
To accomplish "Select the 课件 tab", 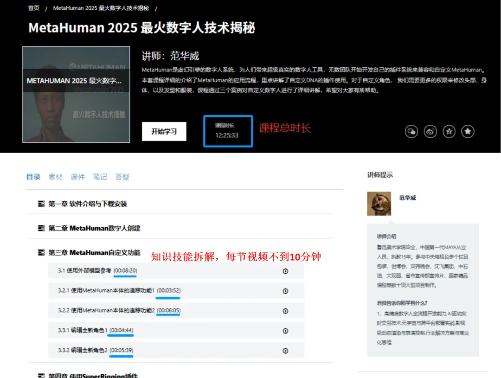I will (77, 177).
